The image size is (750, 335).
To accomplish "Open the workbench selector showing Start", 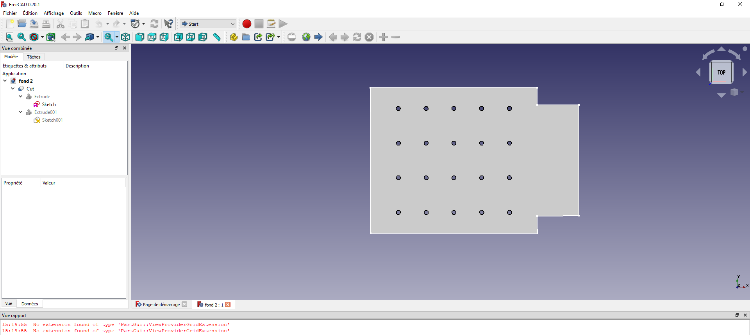I will 208,24.
